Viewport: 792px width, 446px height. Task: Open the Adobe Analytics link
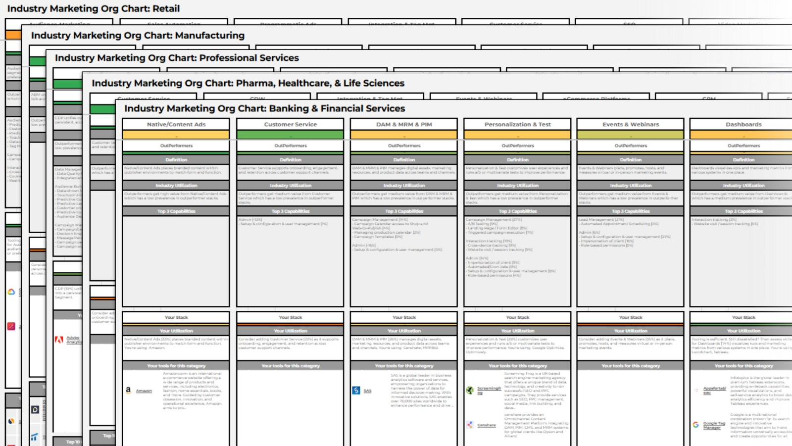(x=73, y=340)
